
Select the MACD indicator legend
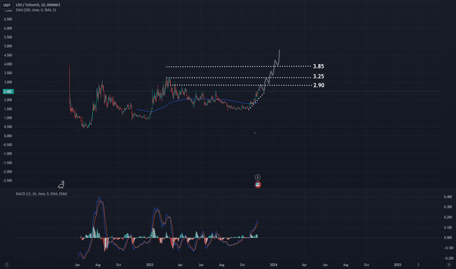pos(41,194)
